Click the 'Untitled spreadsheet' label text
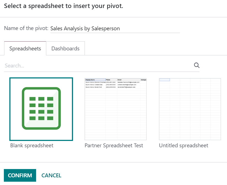 point(183,145)
